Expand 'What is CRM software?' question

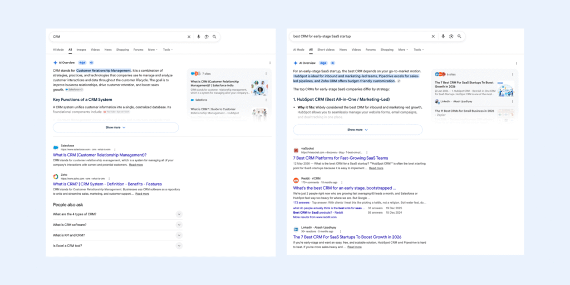click(117, 225)
